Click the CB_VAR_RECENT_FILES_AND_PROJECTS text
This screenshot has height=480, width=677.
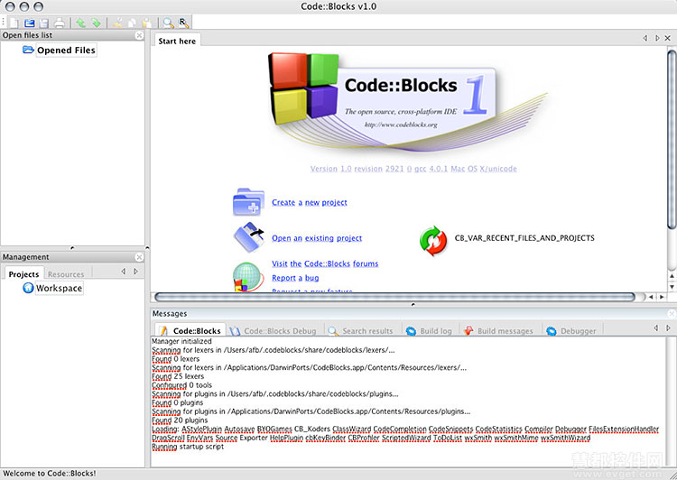pos(524,238)
